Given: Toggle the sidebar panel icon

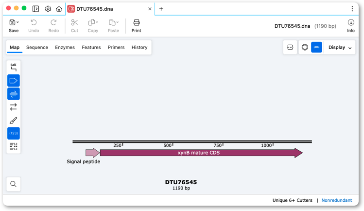Looking at the screenshot, I should click(x=35, y=9).
